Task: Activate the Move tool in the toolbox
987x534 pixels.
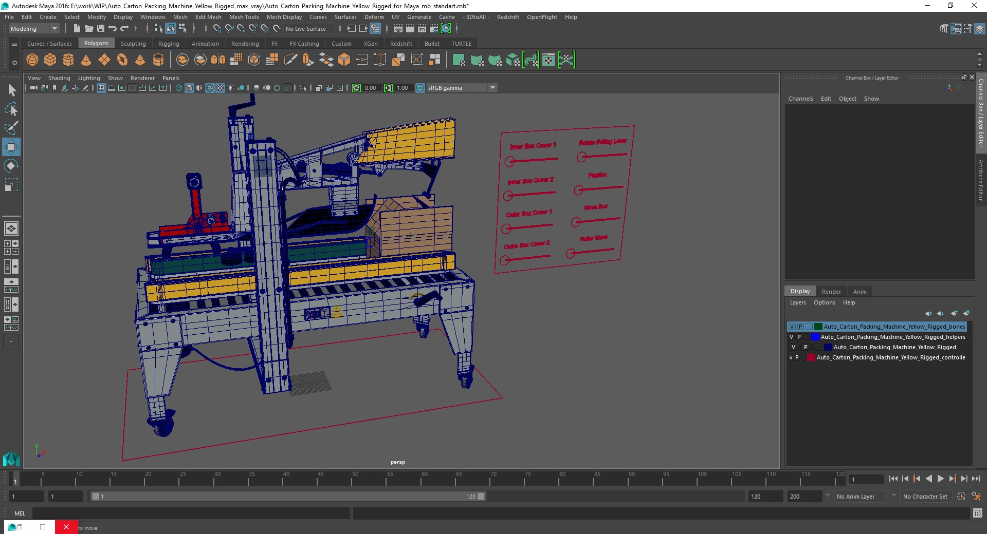Action: [x=11, y=147]
